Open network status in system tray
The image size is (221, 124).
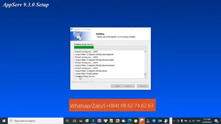click(190, 121)
